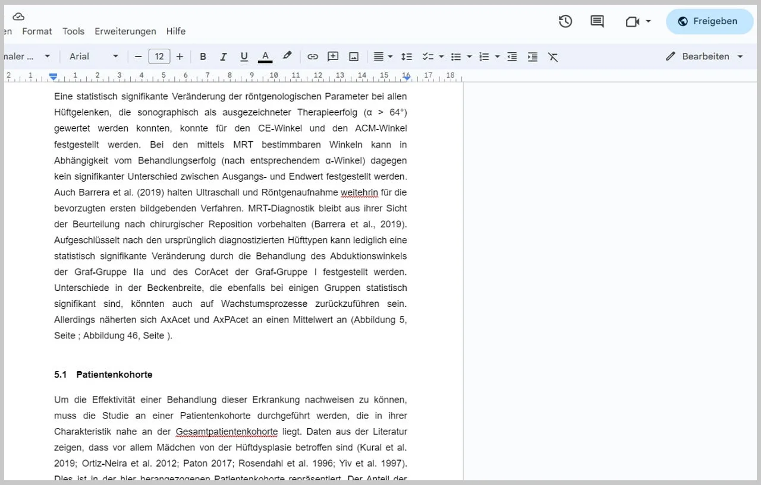Click inside the font size input field
Image resolution: width=761 pixels, height=485 pixels.
(159, 56)
